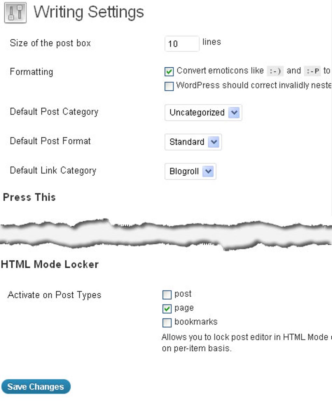The width and height of the screenshot is (332, 403).
Task: Uncheck the page post type checkbox
Action: [167, 308]
